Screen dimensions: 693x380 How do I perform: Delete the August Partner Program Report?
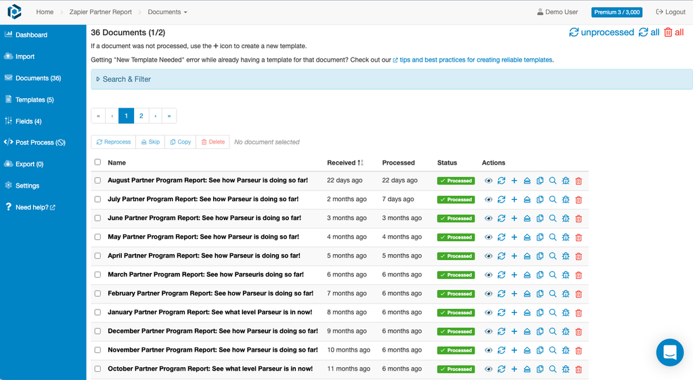(579, 180)
